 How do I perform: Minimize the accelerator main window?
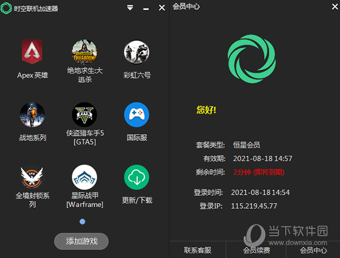146,8
